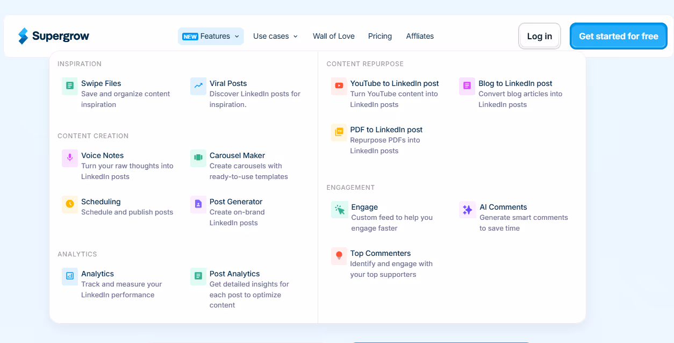Open Viral Posts from the menu

(x=228, y=83)
